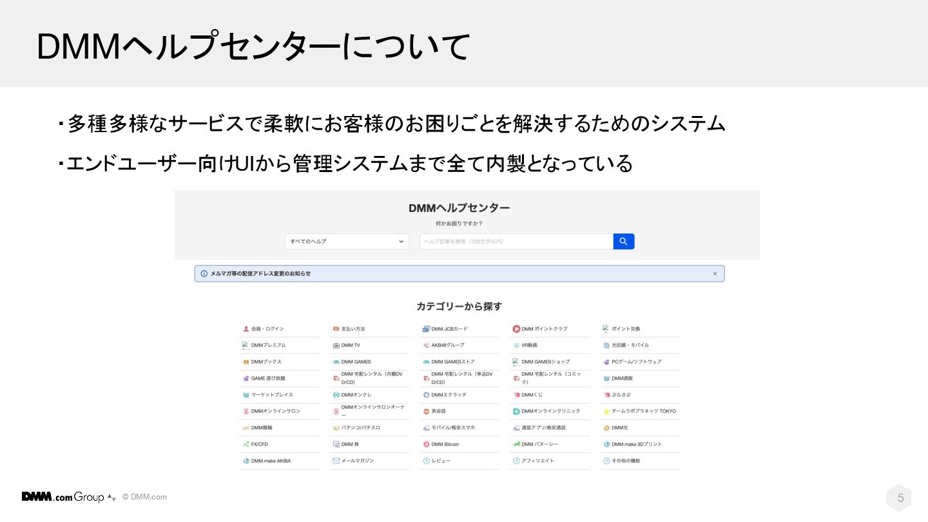The width and height of the screenshot is (928, 522).
Task: Open the DMM光 category
Action: 640,427
